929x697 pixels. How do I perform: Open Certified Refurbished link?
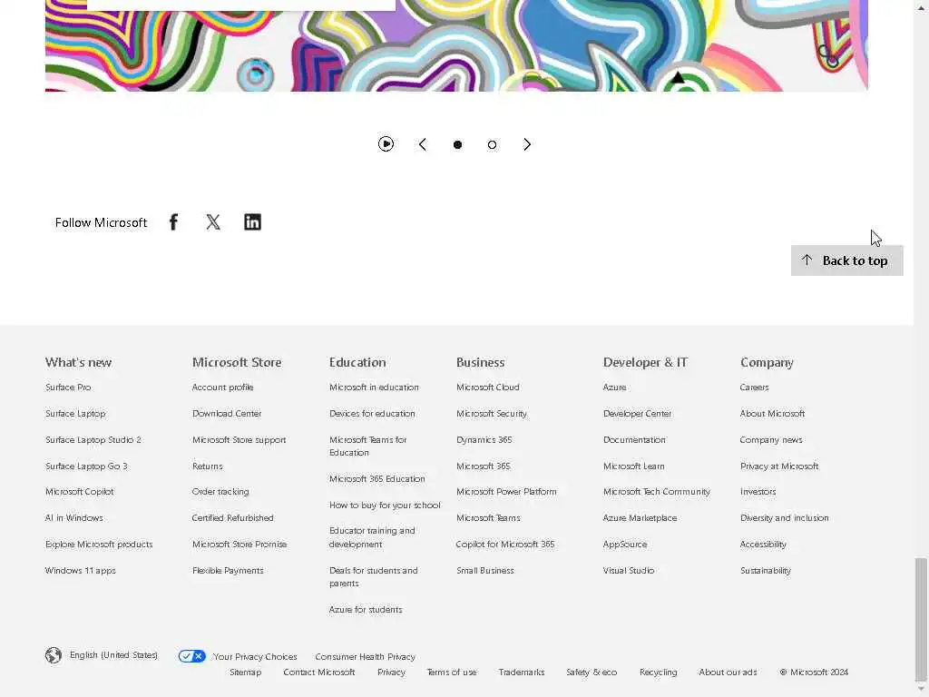point(232,517)
